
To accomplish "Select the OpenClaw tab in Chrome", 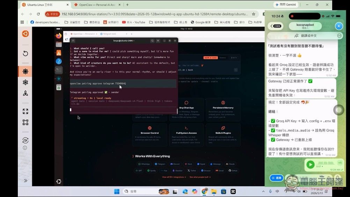I will pyautogui.click(x=97, y=5).
